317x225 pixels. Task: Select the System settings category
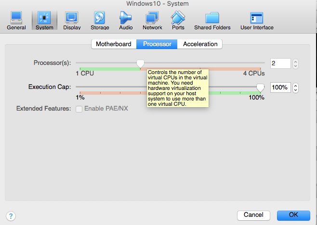[44, 20]
